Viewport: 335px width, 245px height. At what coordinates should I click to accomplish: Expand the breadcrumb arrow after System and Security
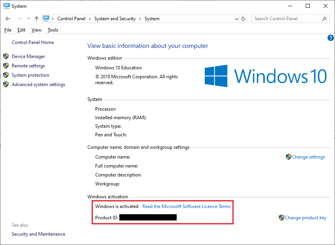140,18
